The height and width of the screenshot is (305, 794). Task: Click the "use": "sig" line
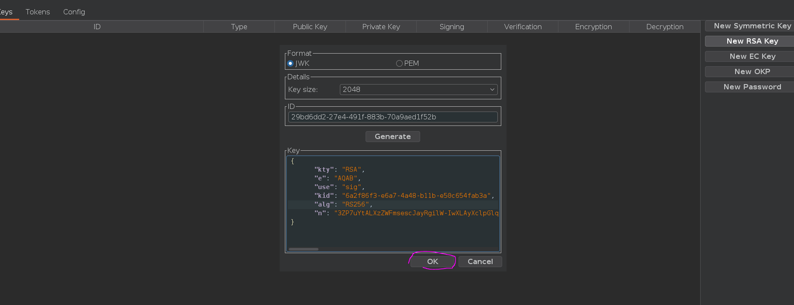click(339, 187)
